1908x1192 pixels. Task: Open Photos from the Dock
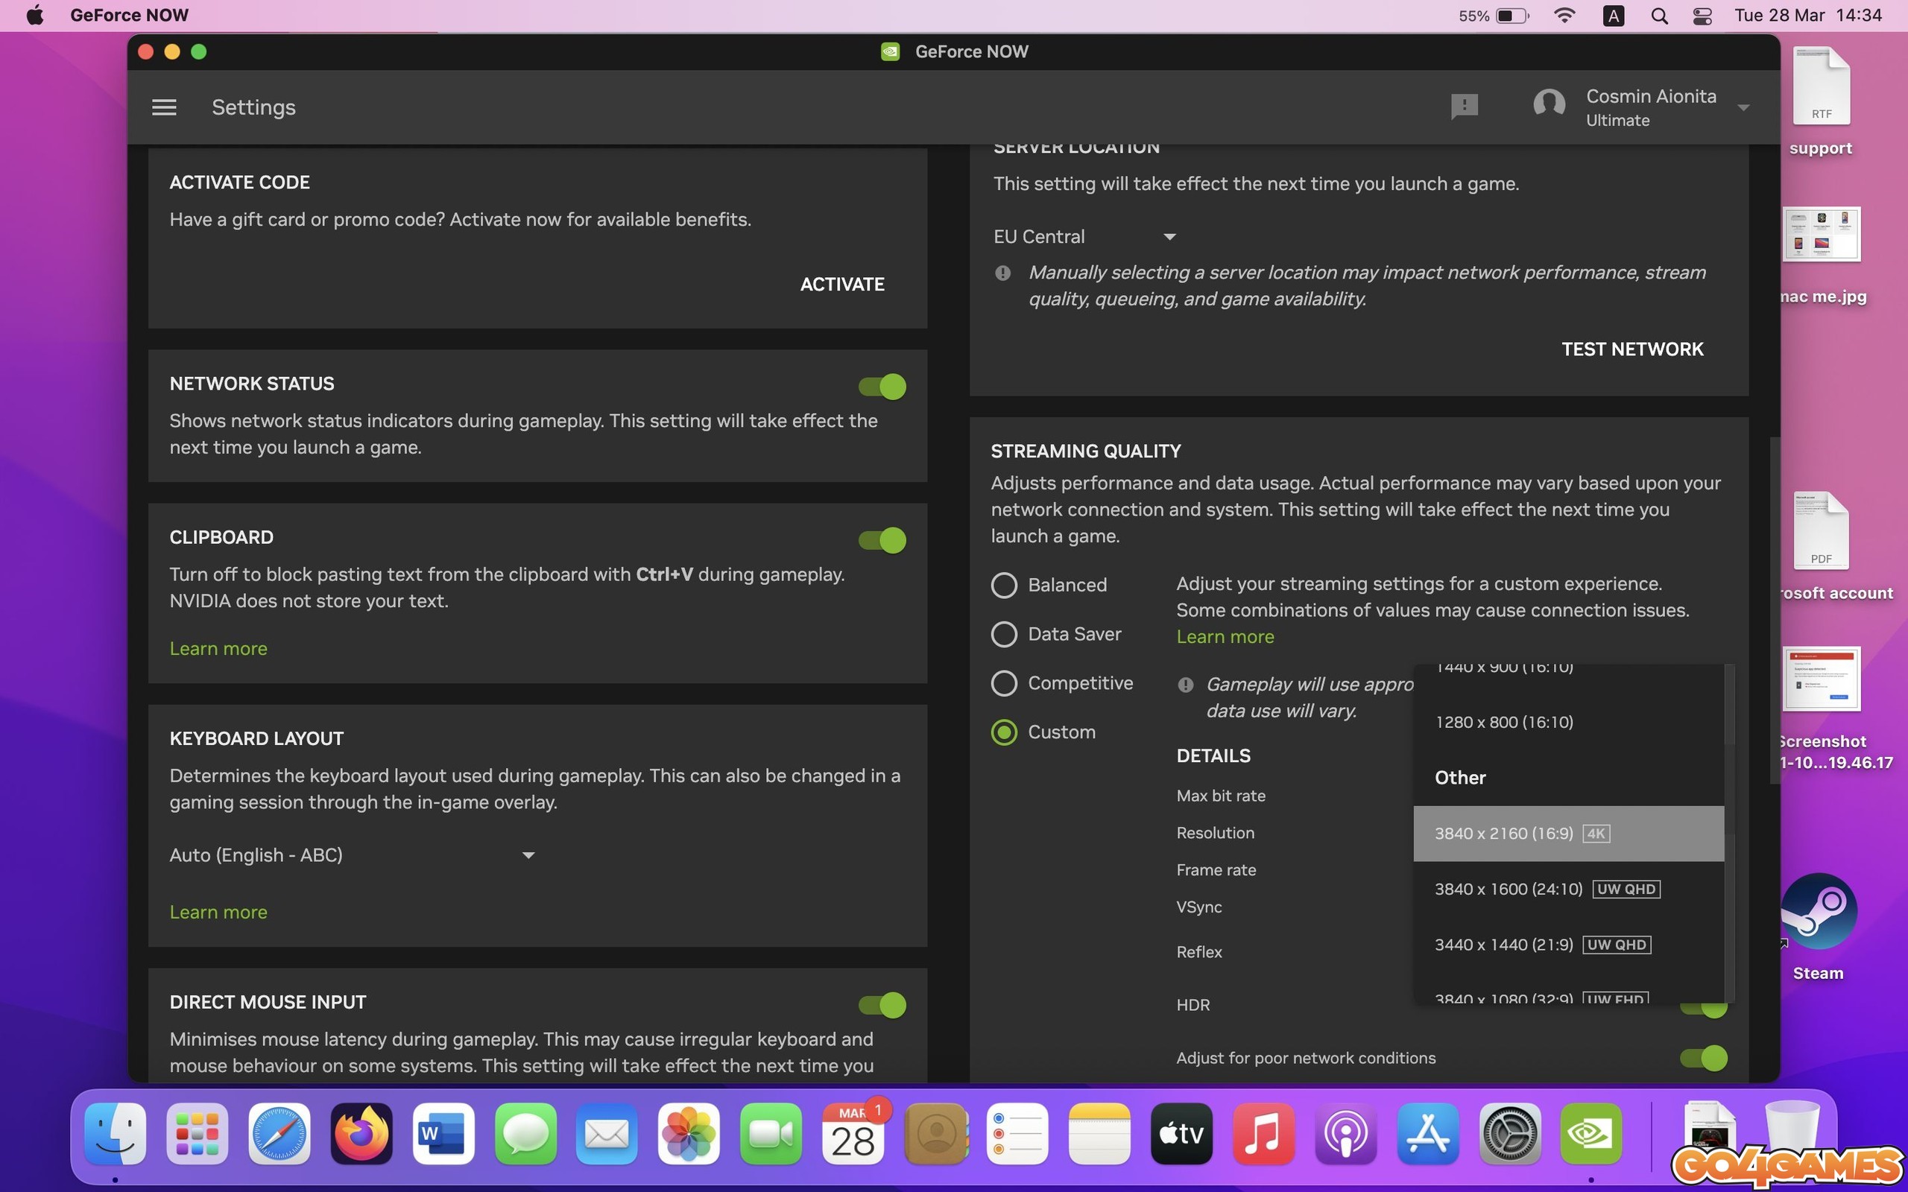(689, 1134)
